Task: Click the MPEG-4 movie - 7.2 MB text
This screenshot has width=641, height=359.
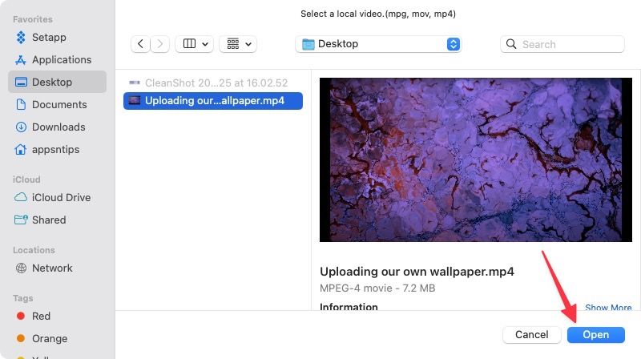Action: [x=377, y=288]
